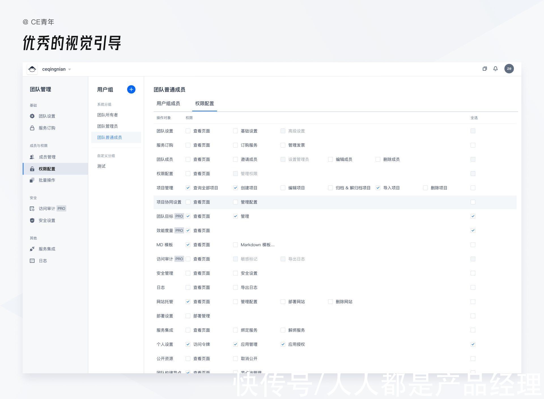Toggle select-all for 网站托管 row
This screenshot has width=544, height=399.
pyautogui.click(x=473, y=302)
